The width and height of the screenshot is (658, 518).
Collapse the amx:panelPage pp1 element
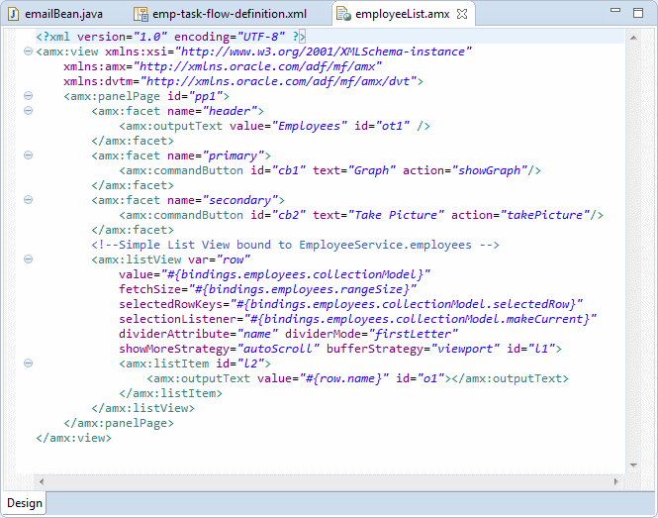(28, 96)
